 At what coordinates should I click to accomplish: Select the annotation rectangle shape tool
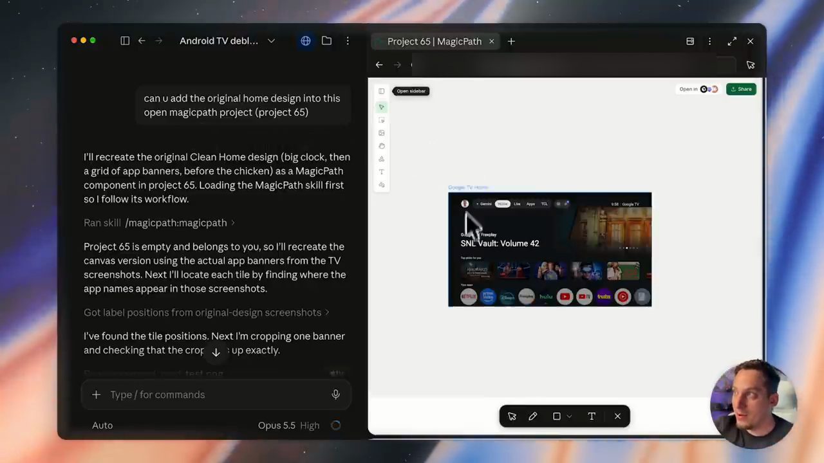[x=557, y=416]
